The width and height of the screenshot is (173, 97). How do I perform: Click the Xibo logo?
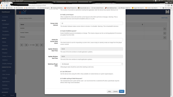[23, 12]
